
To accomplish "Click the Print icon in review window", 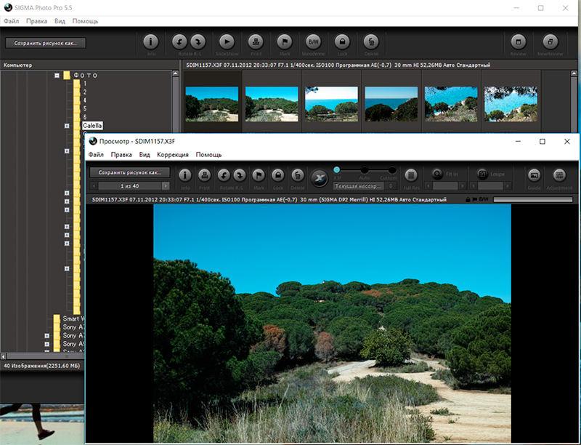I will pos(204,175).
